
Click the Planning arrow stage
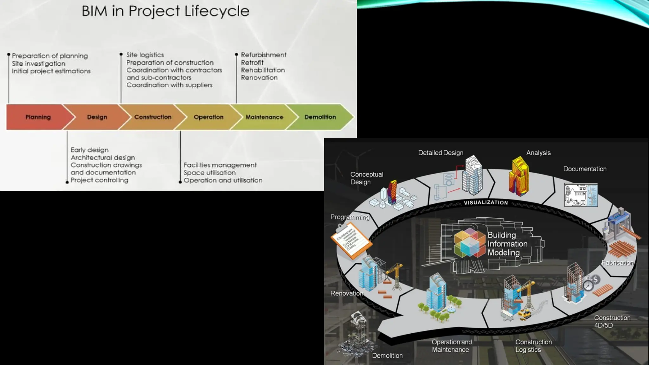(38, 117)
